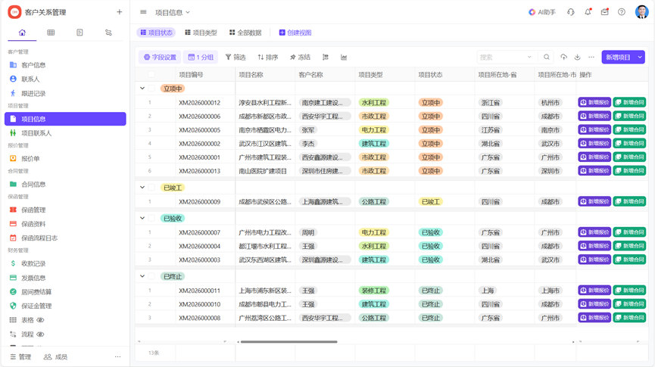Screen dimensions: 655x367
Task: Collapse the 已验收 group
Action: pyautogui.click(x=142, y=218)
